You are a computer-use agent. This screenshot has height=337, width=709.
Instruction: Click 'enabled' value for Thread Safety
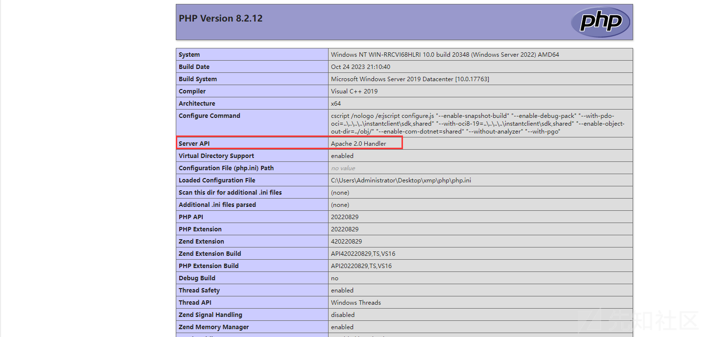pyautogui.click(x=342, y=291)
